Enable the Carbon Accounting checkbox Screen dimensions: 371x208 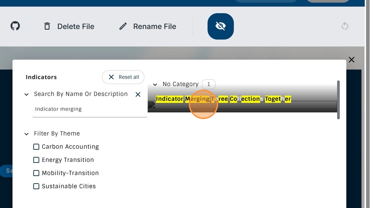36,147
